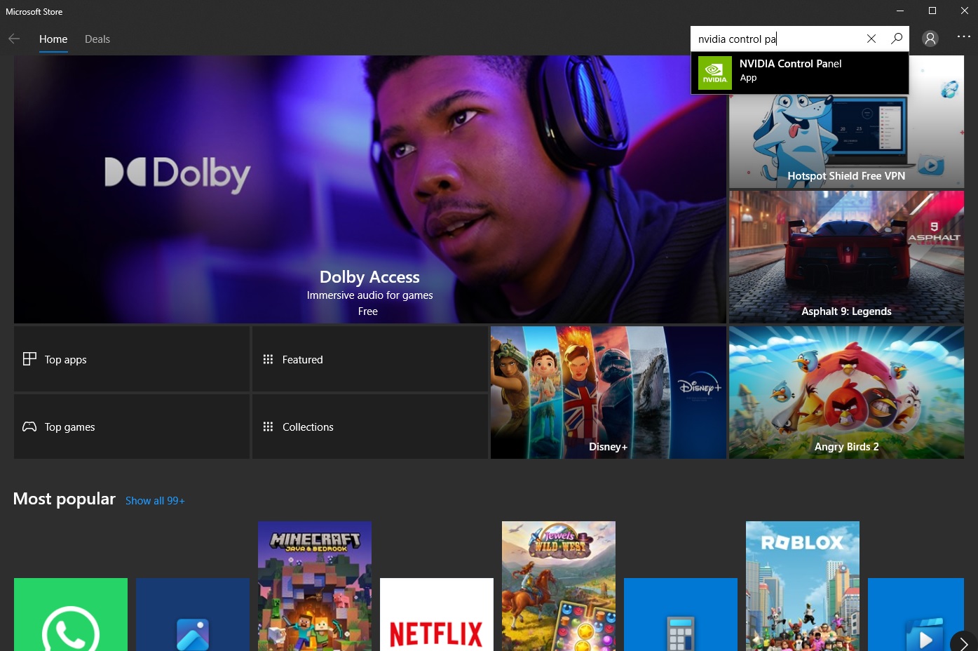
Task: Open the Home tab
Action: tap(53, 39)
